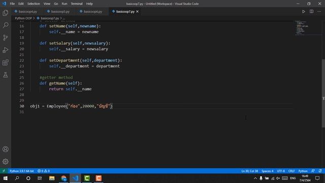Screen dimensions: 325x183
Task: Open the Edit menu
Action: click(21, 4)
